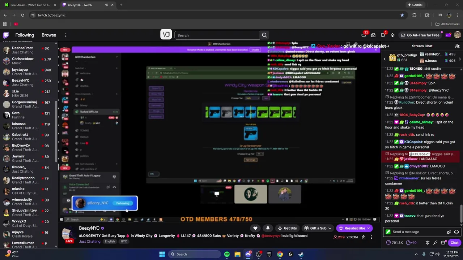
Task: Open the Gift a Sub dropdown
Action: click(318, 228)
